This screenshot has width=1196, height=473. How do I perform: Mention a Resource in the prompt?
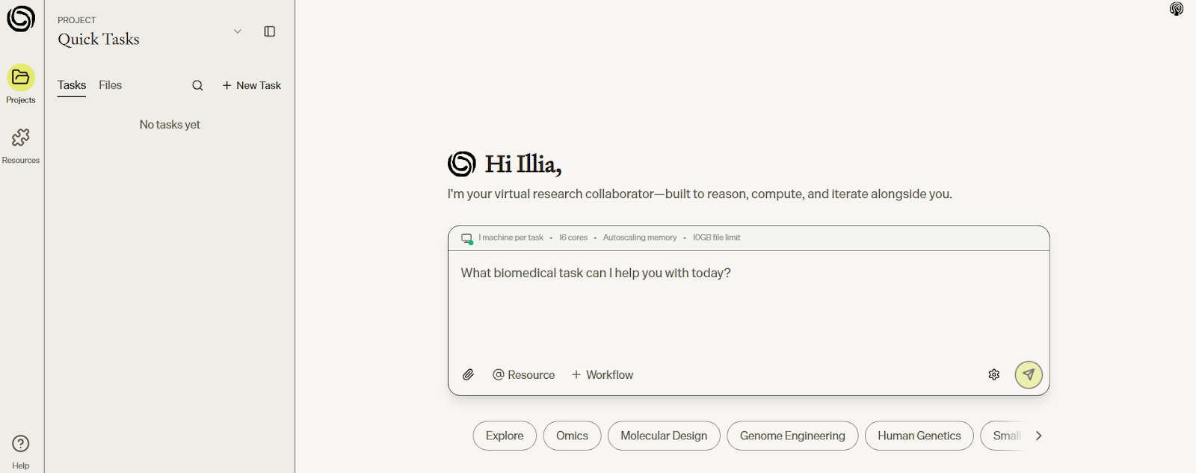(x=524, y=375)
